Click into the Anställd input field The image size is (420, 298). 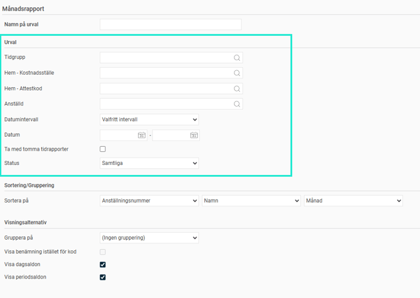tap(165, 104)
